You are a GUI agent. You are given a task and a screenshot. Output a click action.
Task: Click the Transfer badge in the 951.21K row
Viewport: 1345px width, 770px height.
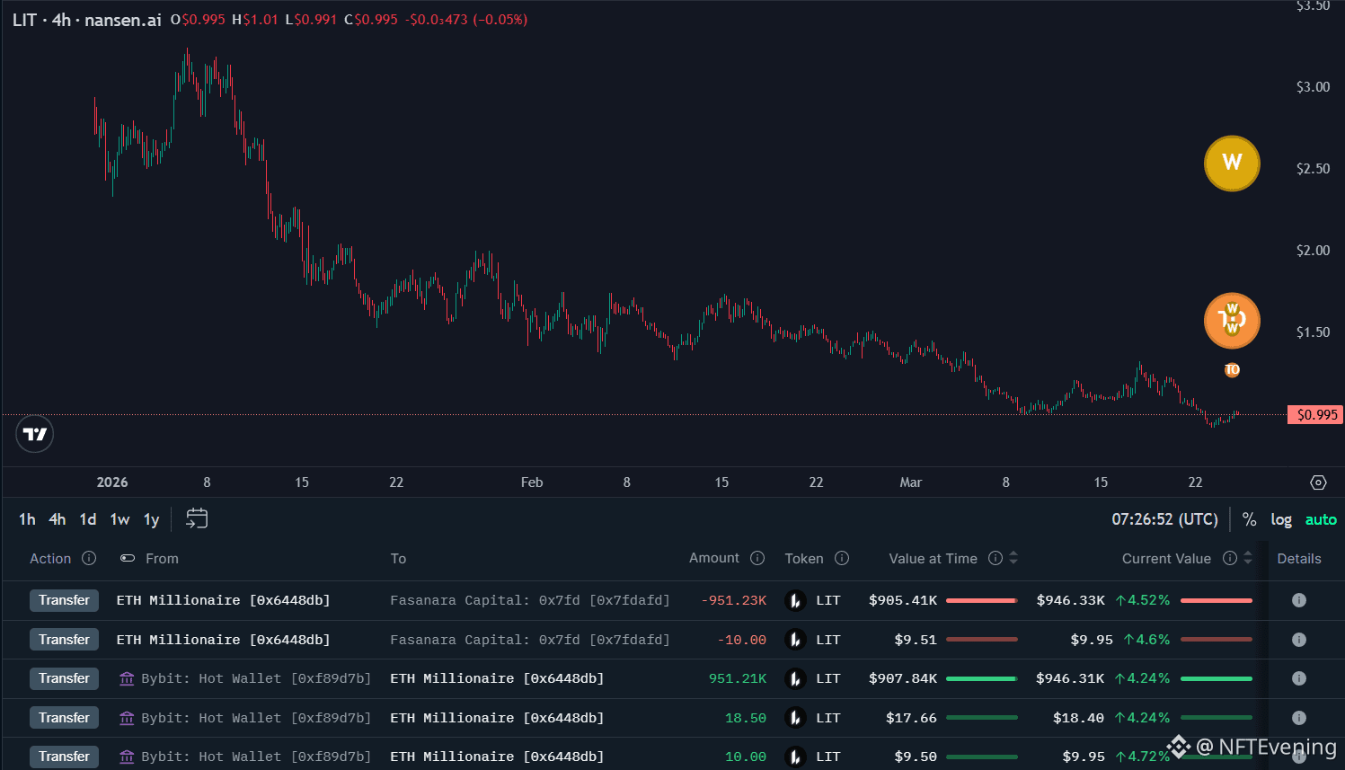(x=64, y=678)
